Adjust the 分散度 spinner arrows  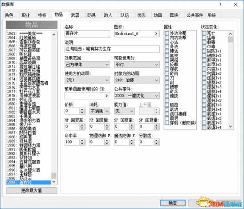[156, 142]
